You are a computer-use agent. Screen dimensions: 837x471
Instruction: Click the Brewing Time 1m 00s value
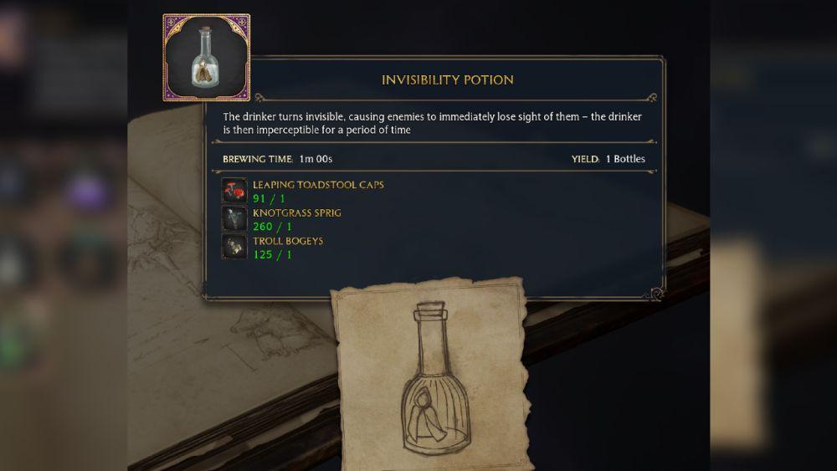click(316, 159)
